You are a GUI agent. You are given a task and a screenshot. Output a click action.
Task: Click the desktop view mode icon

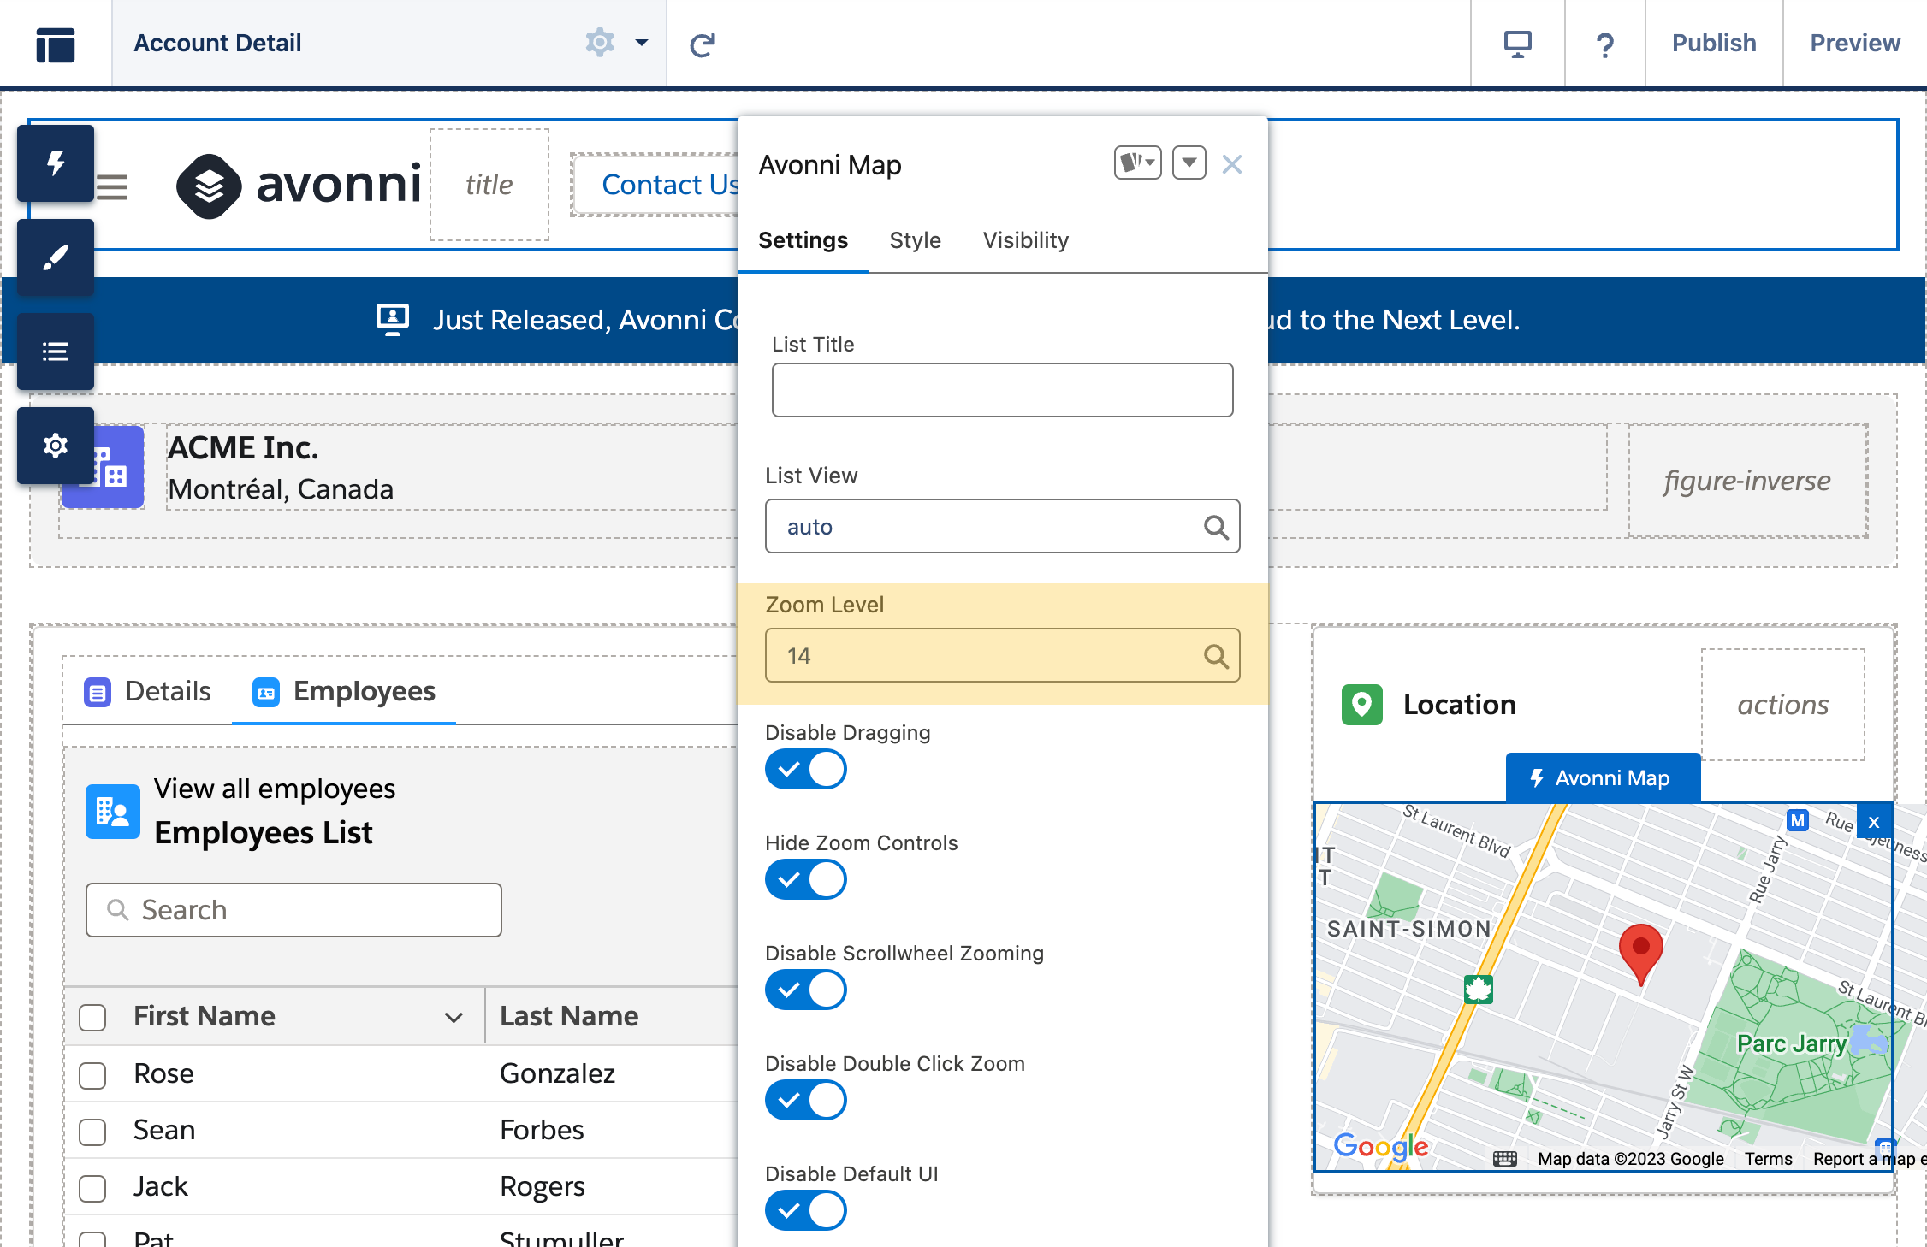[1517, 44]
